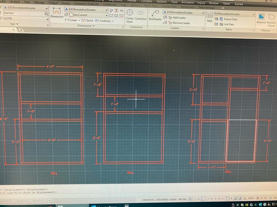Open the blinds 2x4 layout tab
Image resolution: width=277 pixels, height=207 pixels.
pos(22,201)
